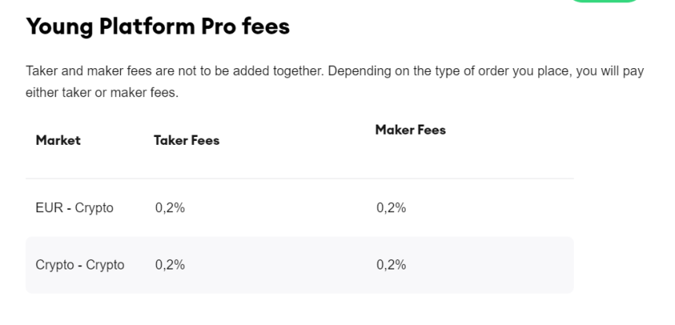Select the Crypto - Crypto row label
The width and height of the screenshot is (675, 325).
click(x=80, y=265)
